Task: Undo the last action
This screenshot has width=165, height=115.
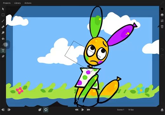Action: 162,50
